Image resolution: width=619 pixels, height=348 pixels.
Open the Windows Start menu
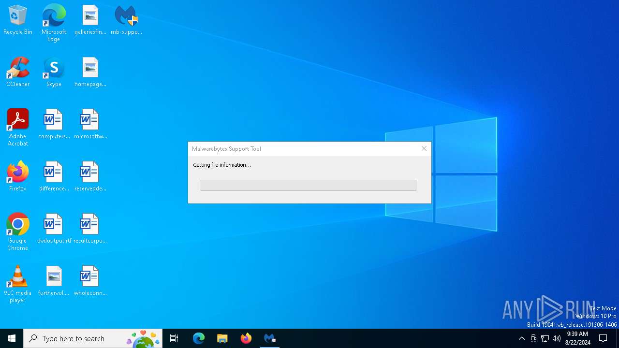(x=12, y=338)
